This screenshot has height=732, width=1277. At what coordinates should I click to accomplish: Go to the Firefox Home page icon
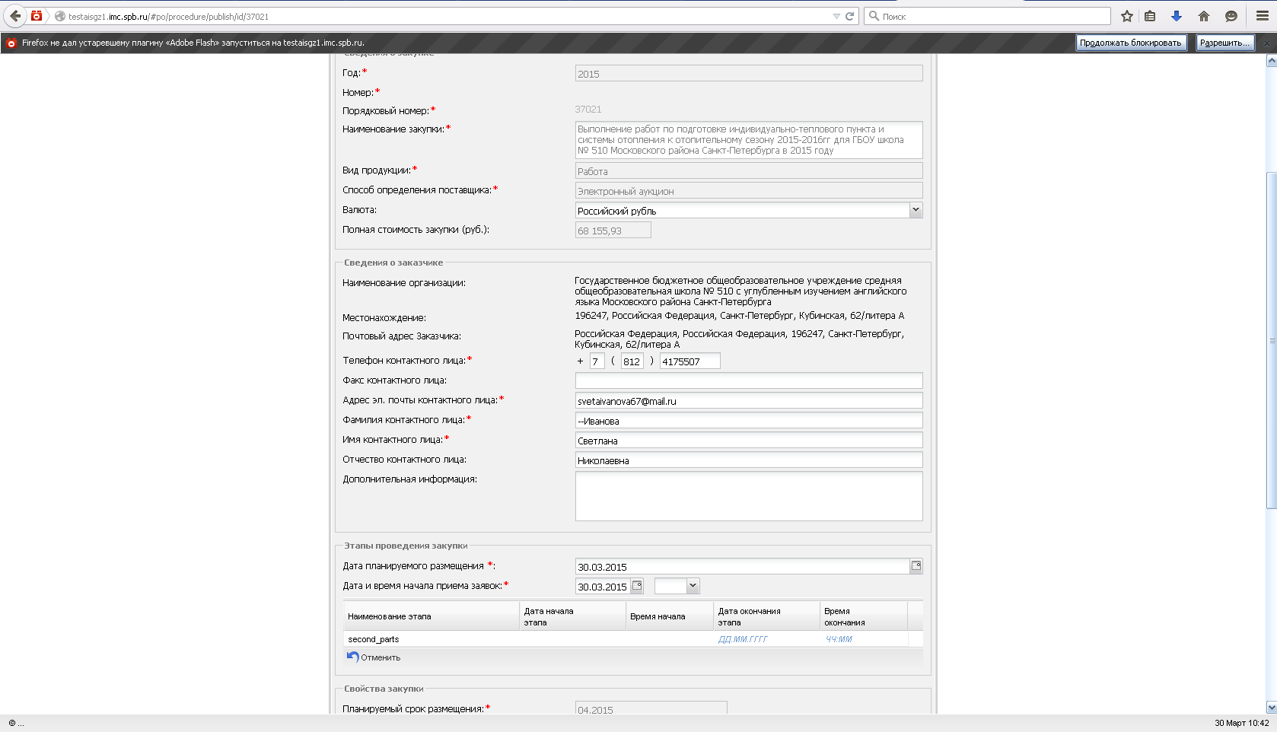(1204, 16)
